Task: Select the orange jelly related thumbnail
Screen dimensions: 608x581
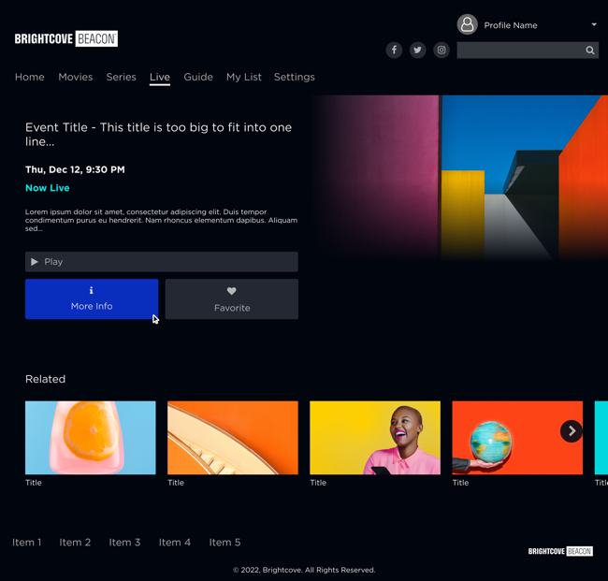Action: 91,438
